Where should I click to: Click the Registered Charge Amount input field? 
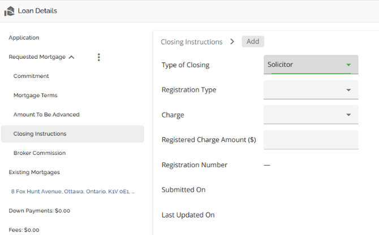(311, 140)
